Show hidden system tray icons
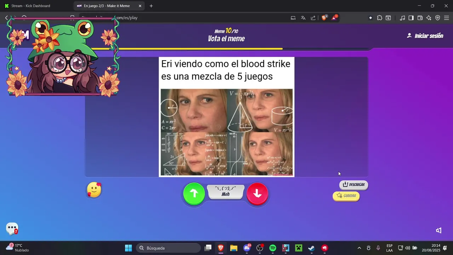 (x=359, y=248)
